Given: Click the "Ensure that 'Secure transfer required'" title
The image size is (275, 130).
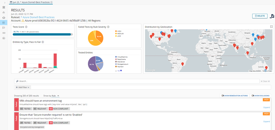Looking at the screenshot, I should click(x=51, y=115).
